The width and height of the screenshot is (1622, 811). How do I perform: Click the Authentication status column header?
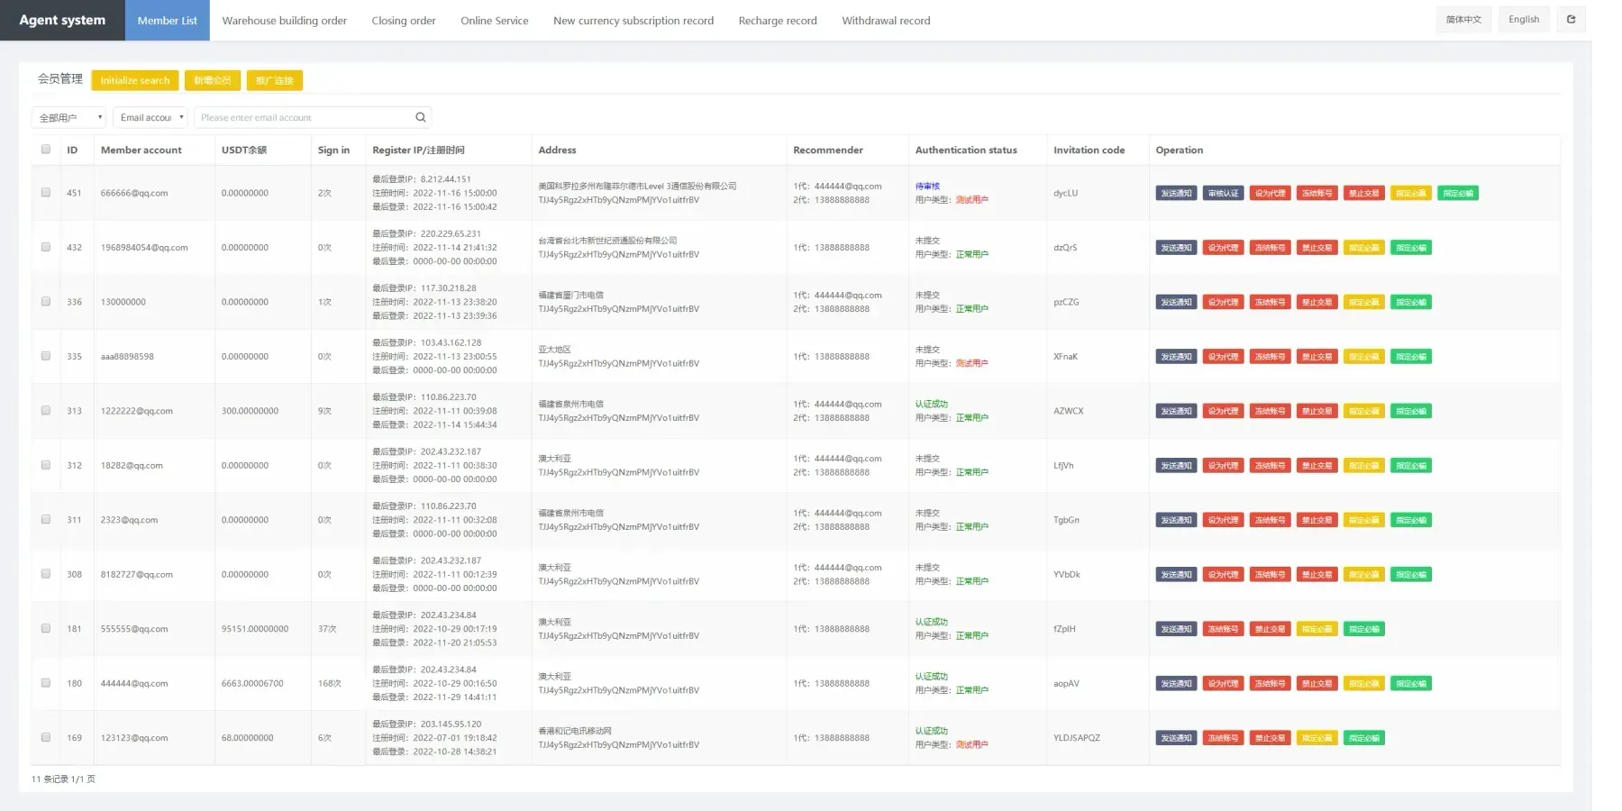click(x=966, y=150)
